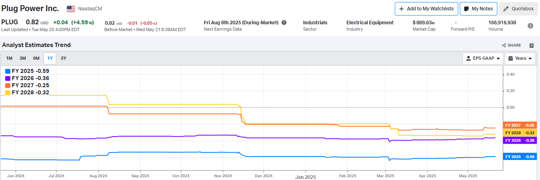Open chart in expanded view icon
540x180 pixels.
click(531, 45)
